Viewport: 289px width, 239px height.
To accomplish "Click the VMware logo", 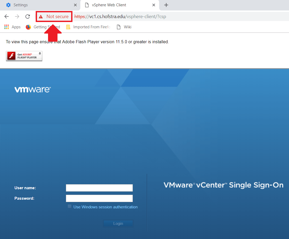I will click(33, 89).
